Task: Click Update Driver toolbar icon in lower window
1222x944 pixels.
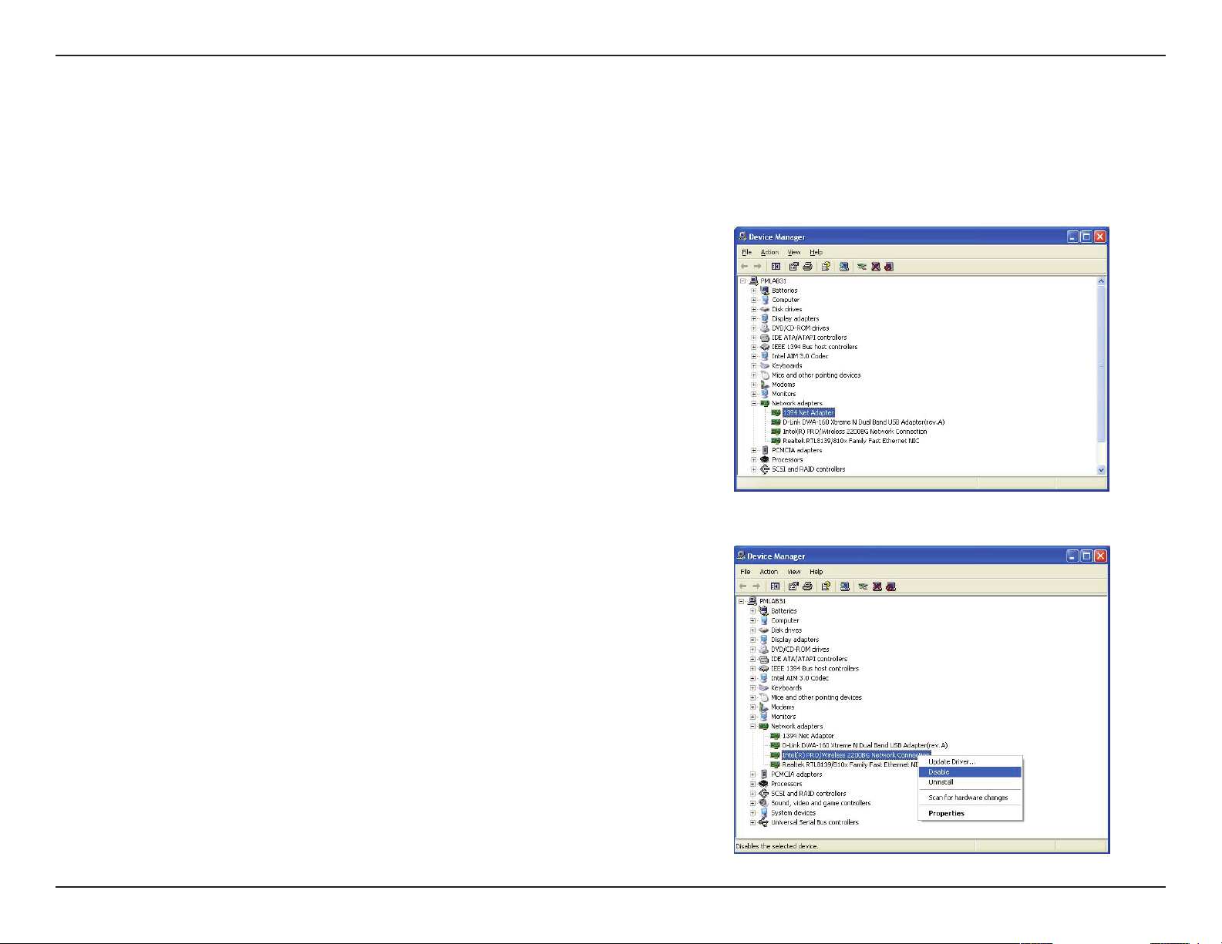Action: tap(863, 586)
